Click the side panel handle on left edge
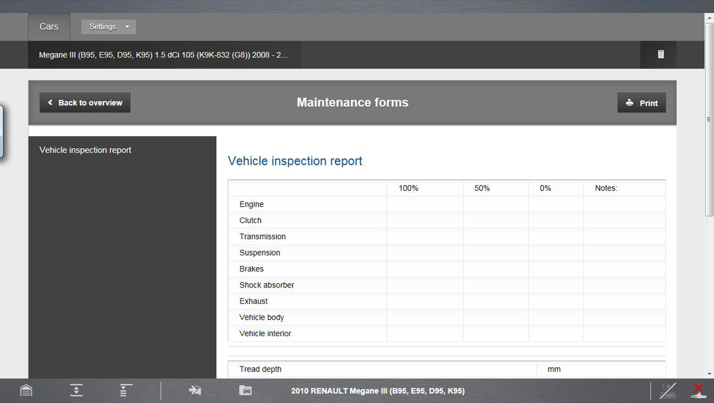714x403 pixels. (x=1, y=131)
